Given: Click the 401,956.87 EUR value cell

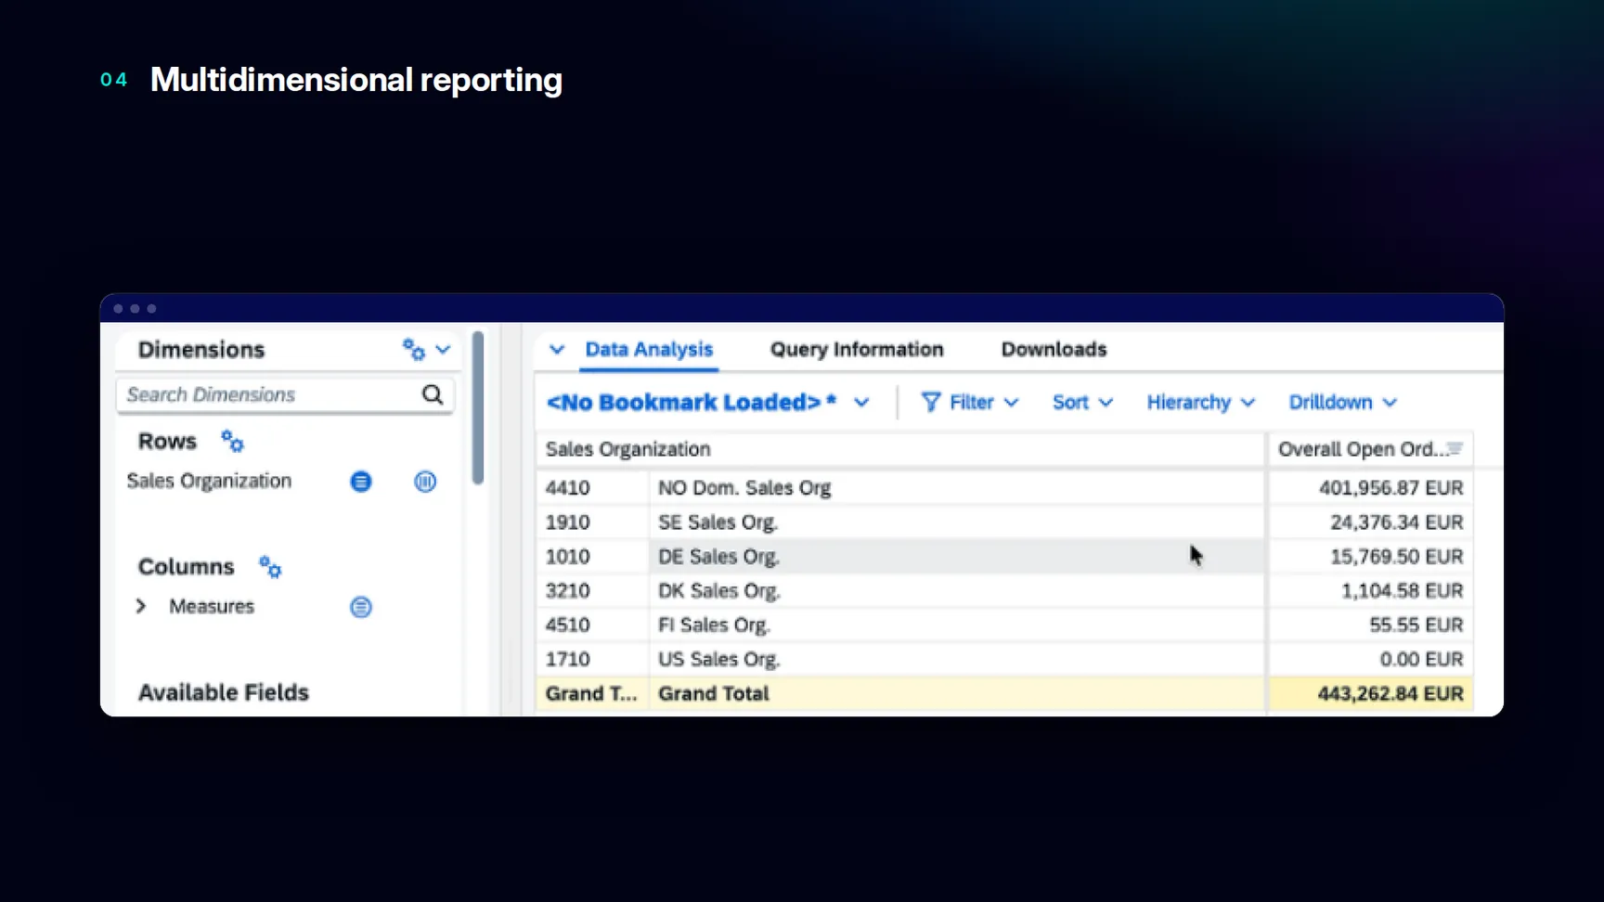Looking at the screenshot, I should (x=1371, y=488).
